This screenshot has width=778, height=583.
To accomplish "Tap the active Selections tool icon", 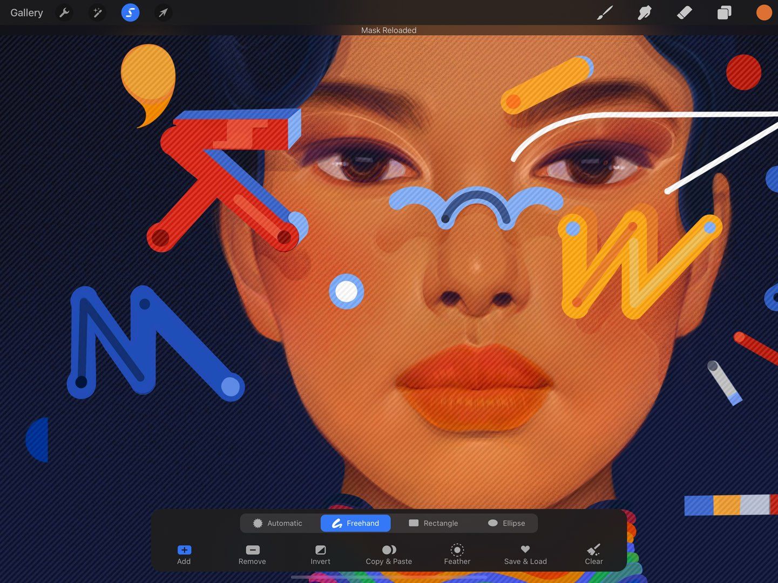I will pyautogui.click(x=130, y=12).
